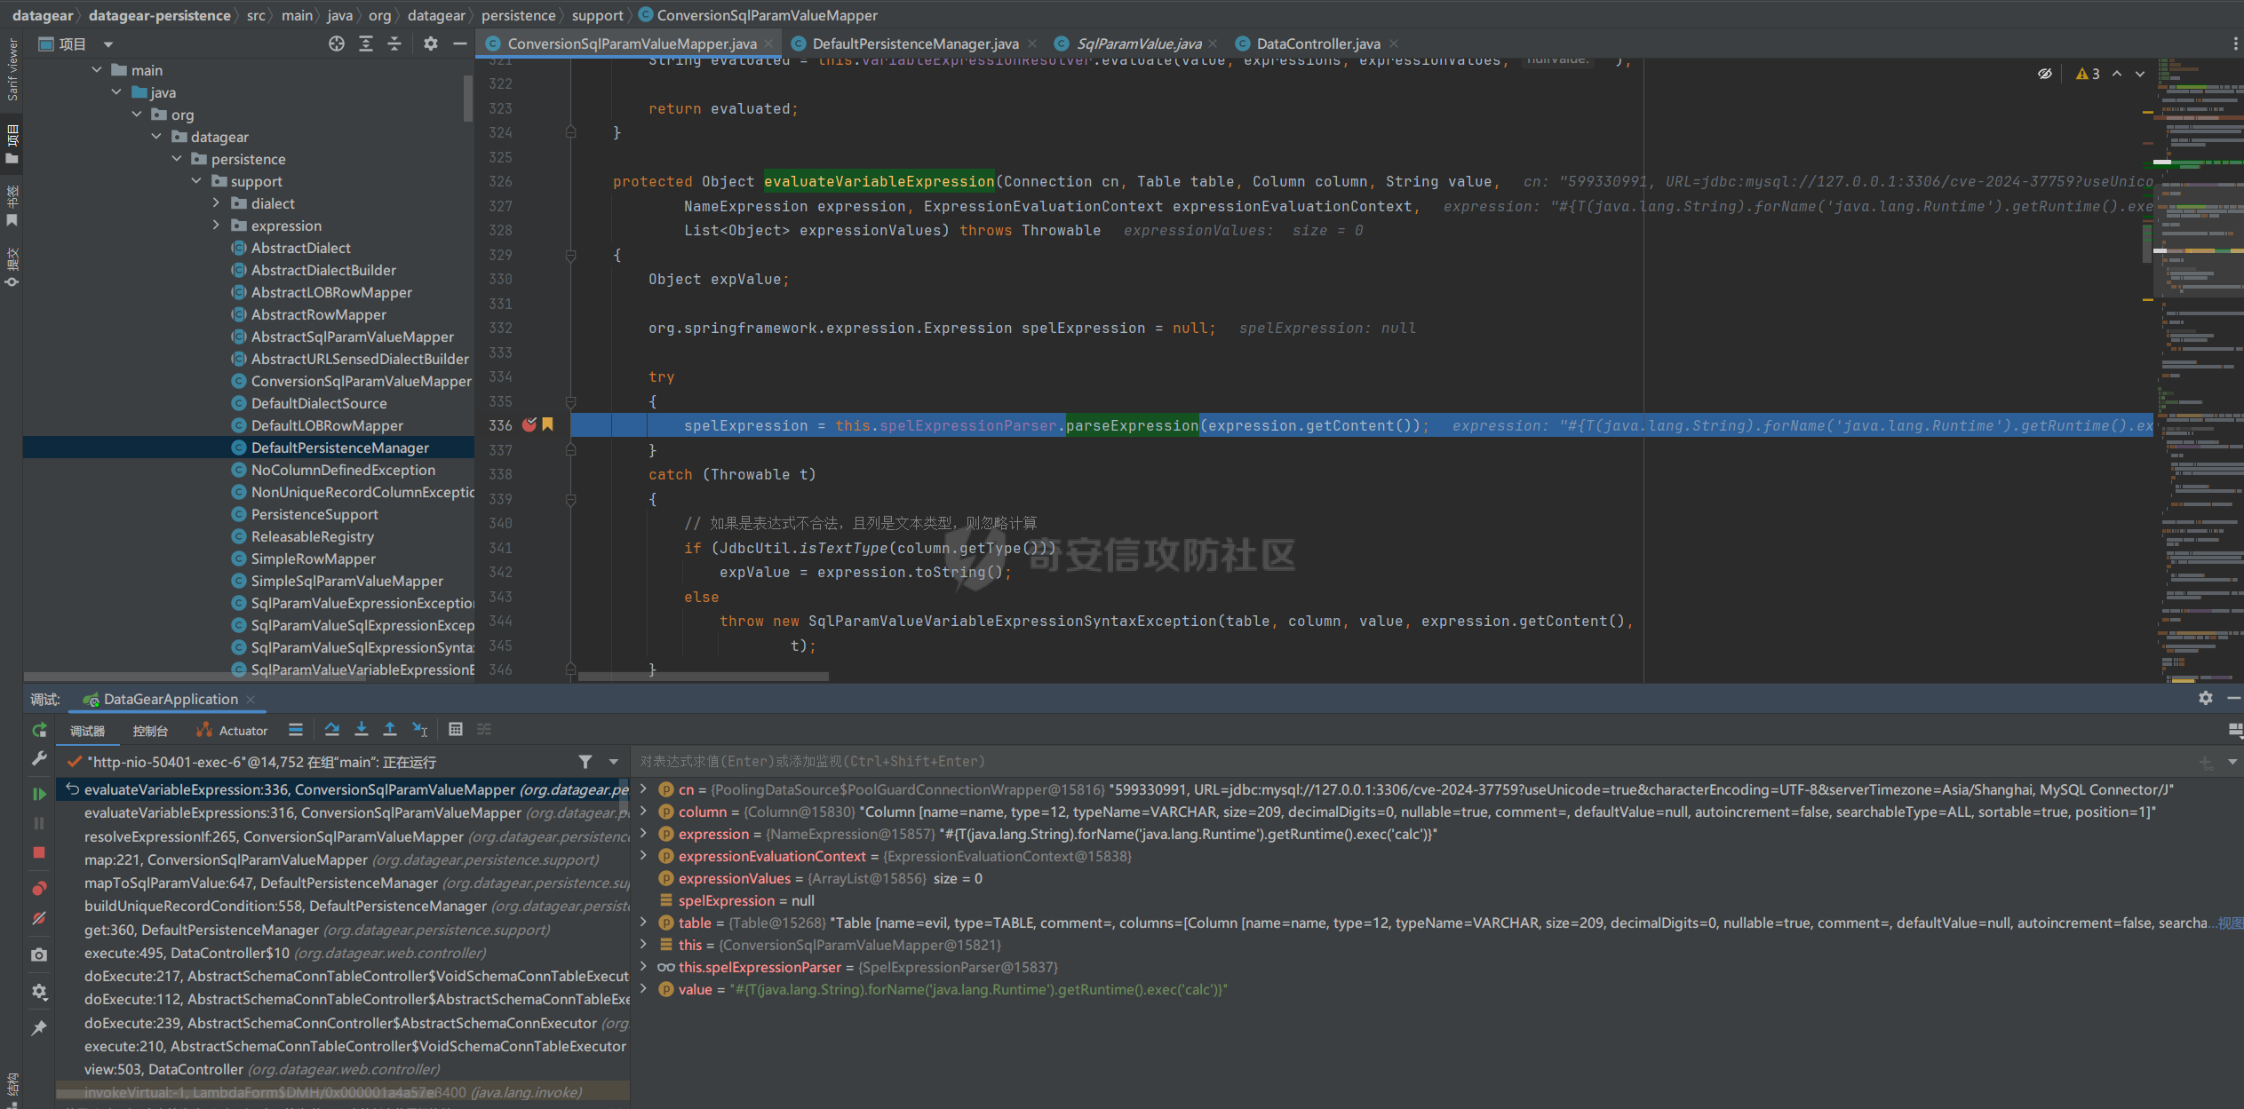Filter frames in call stack
This screenshot has width=2244, height=1109.
click(585, 762)
